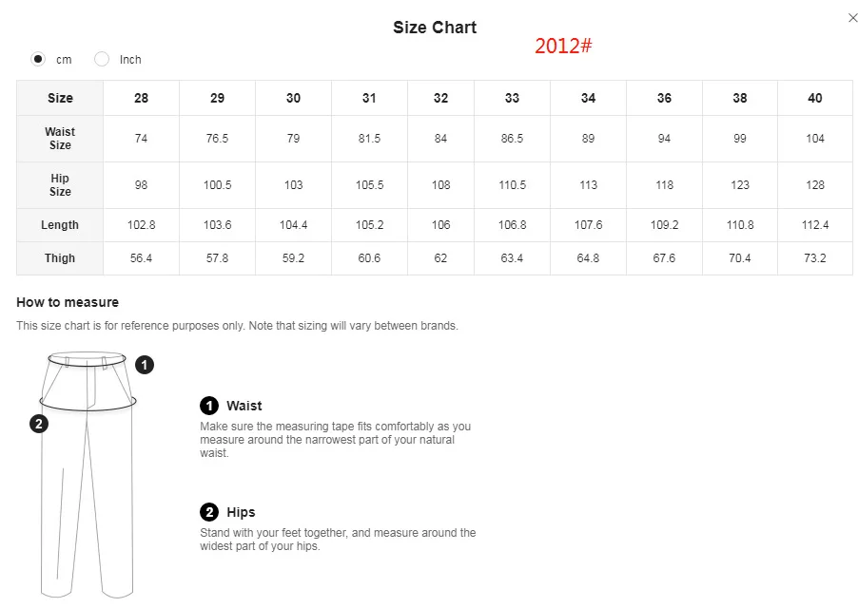Click the red 2012# label
This screenshot has height=608, width=858.
pyautogui.click(x=563, y=46)
